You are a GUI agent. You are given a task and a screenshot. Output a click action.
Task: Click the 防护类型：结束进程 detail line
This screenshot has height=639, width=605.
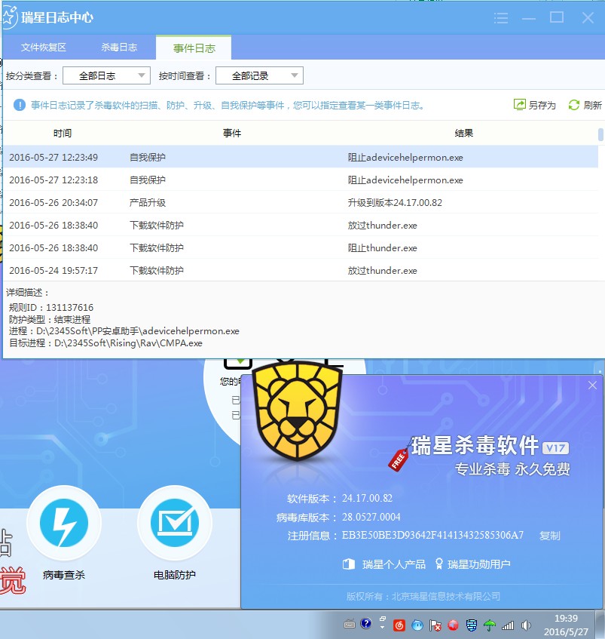point(50,319)
